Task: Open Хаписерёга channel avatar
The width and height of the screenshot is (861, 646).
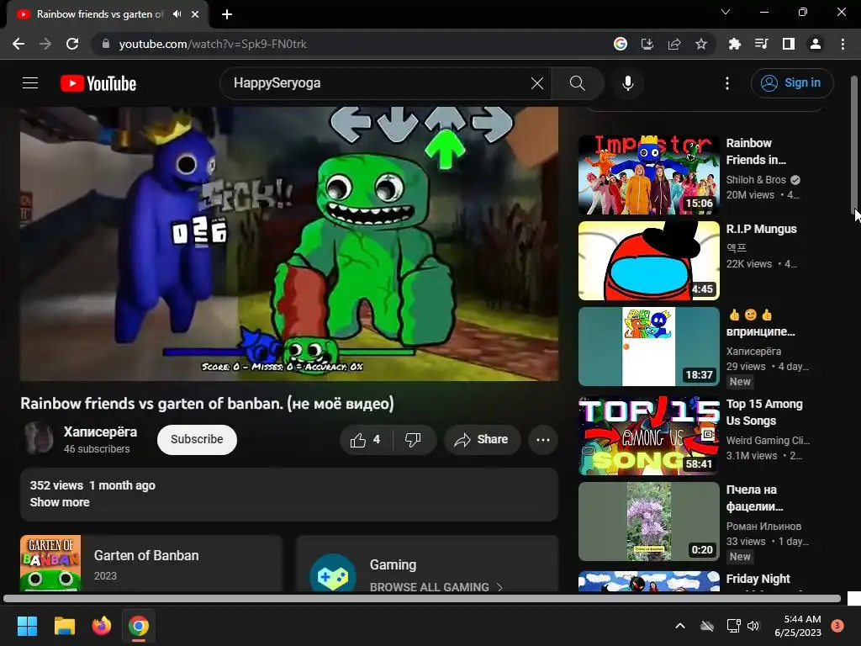Action: 39,438
